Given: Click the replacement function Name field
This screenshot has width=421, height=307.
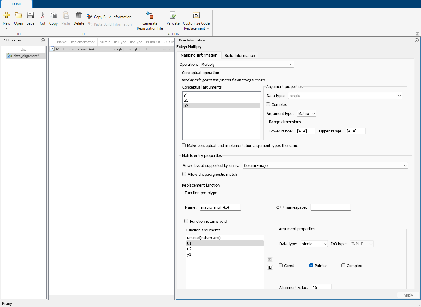Looking at the screenshot, I should tap(220, 207).
